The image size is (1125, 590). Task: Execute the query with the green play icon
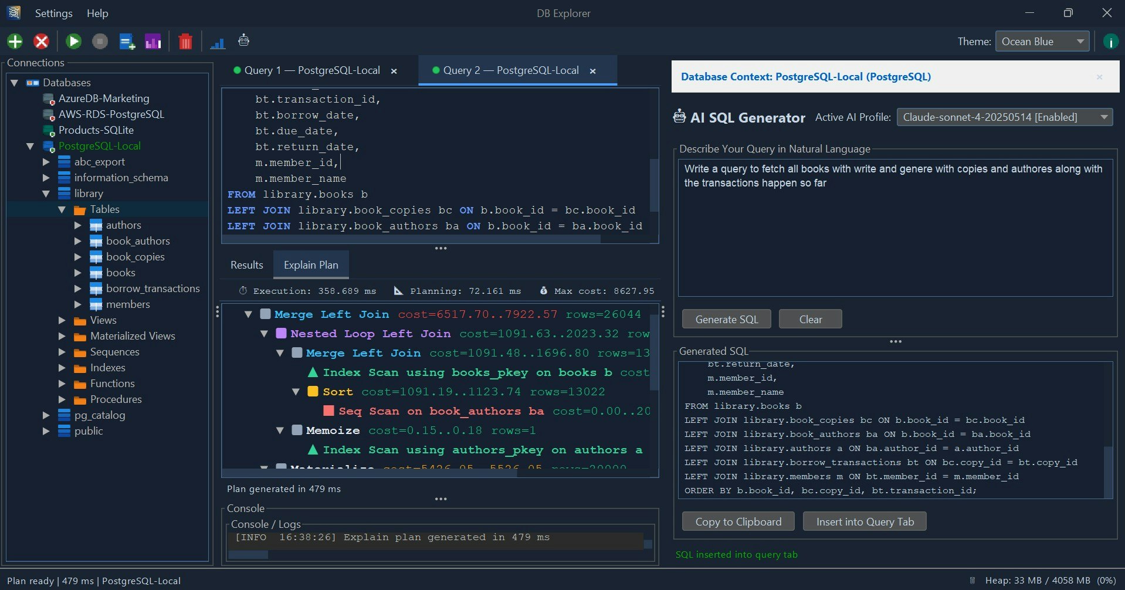click(x=73, y=41)
